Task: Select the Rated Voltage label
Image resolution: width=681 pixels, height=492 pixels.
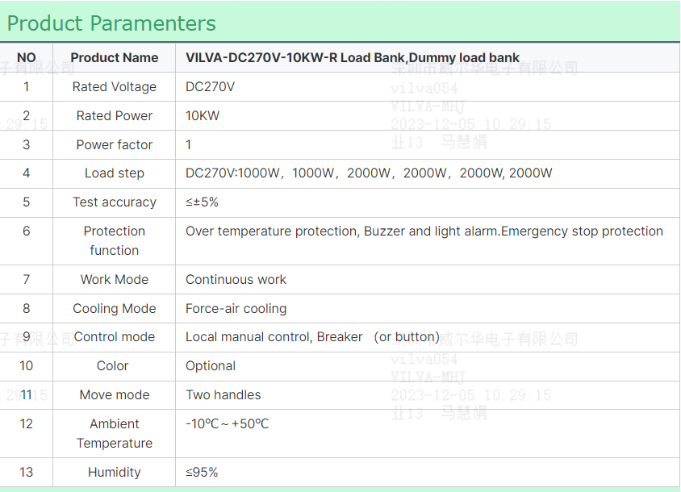Action: pyautogui.click(x=115, y=87)
